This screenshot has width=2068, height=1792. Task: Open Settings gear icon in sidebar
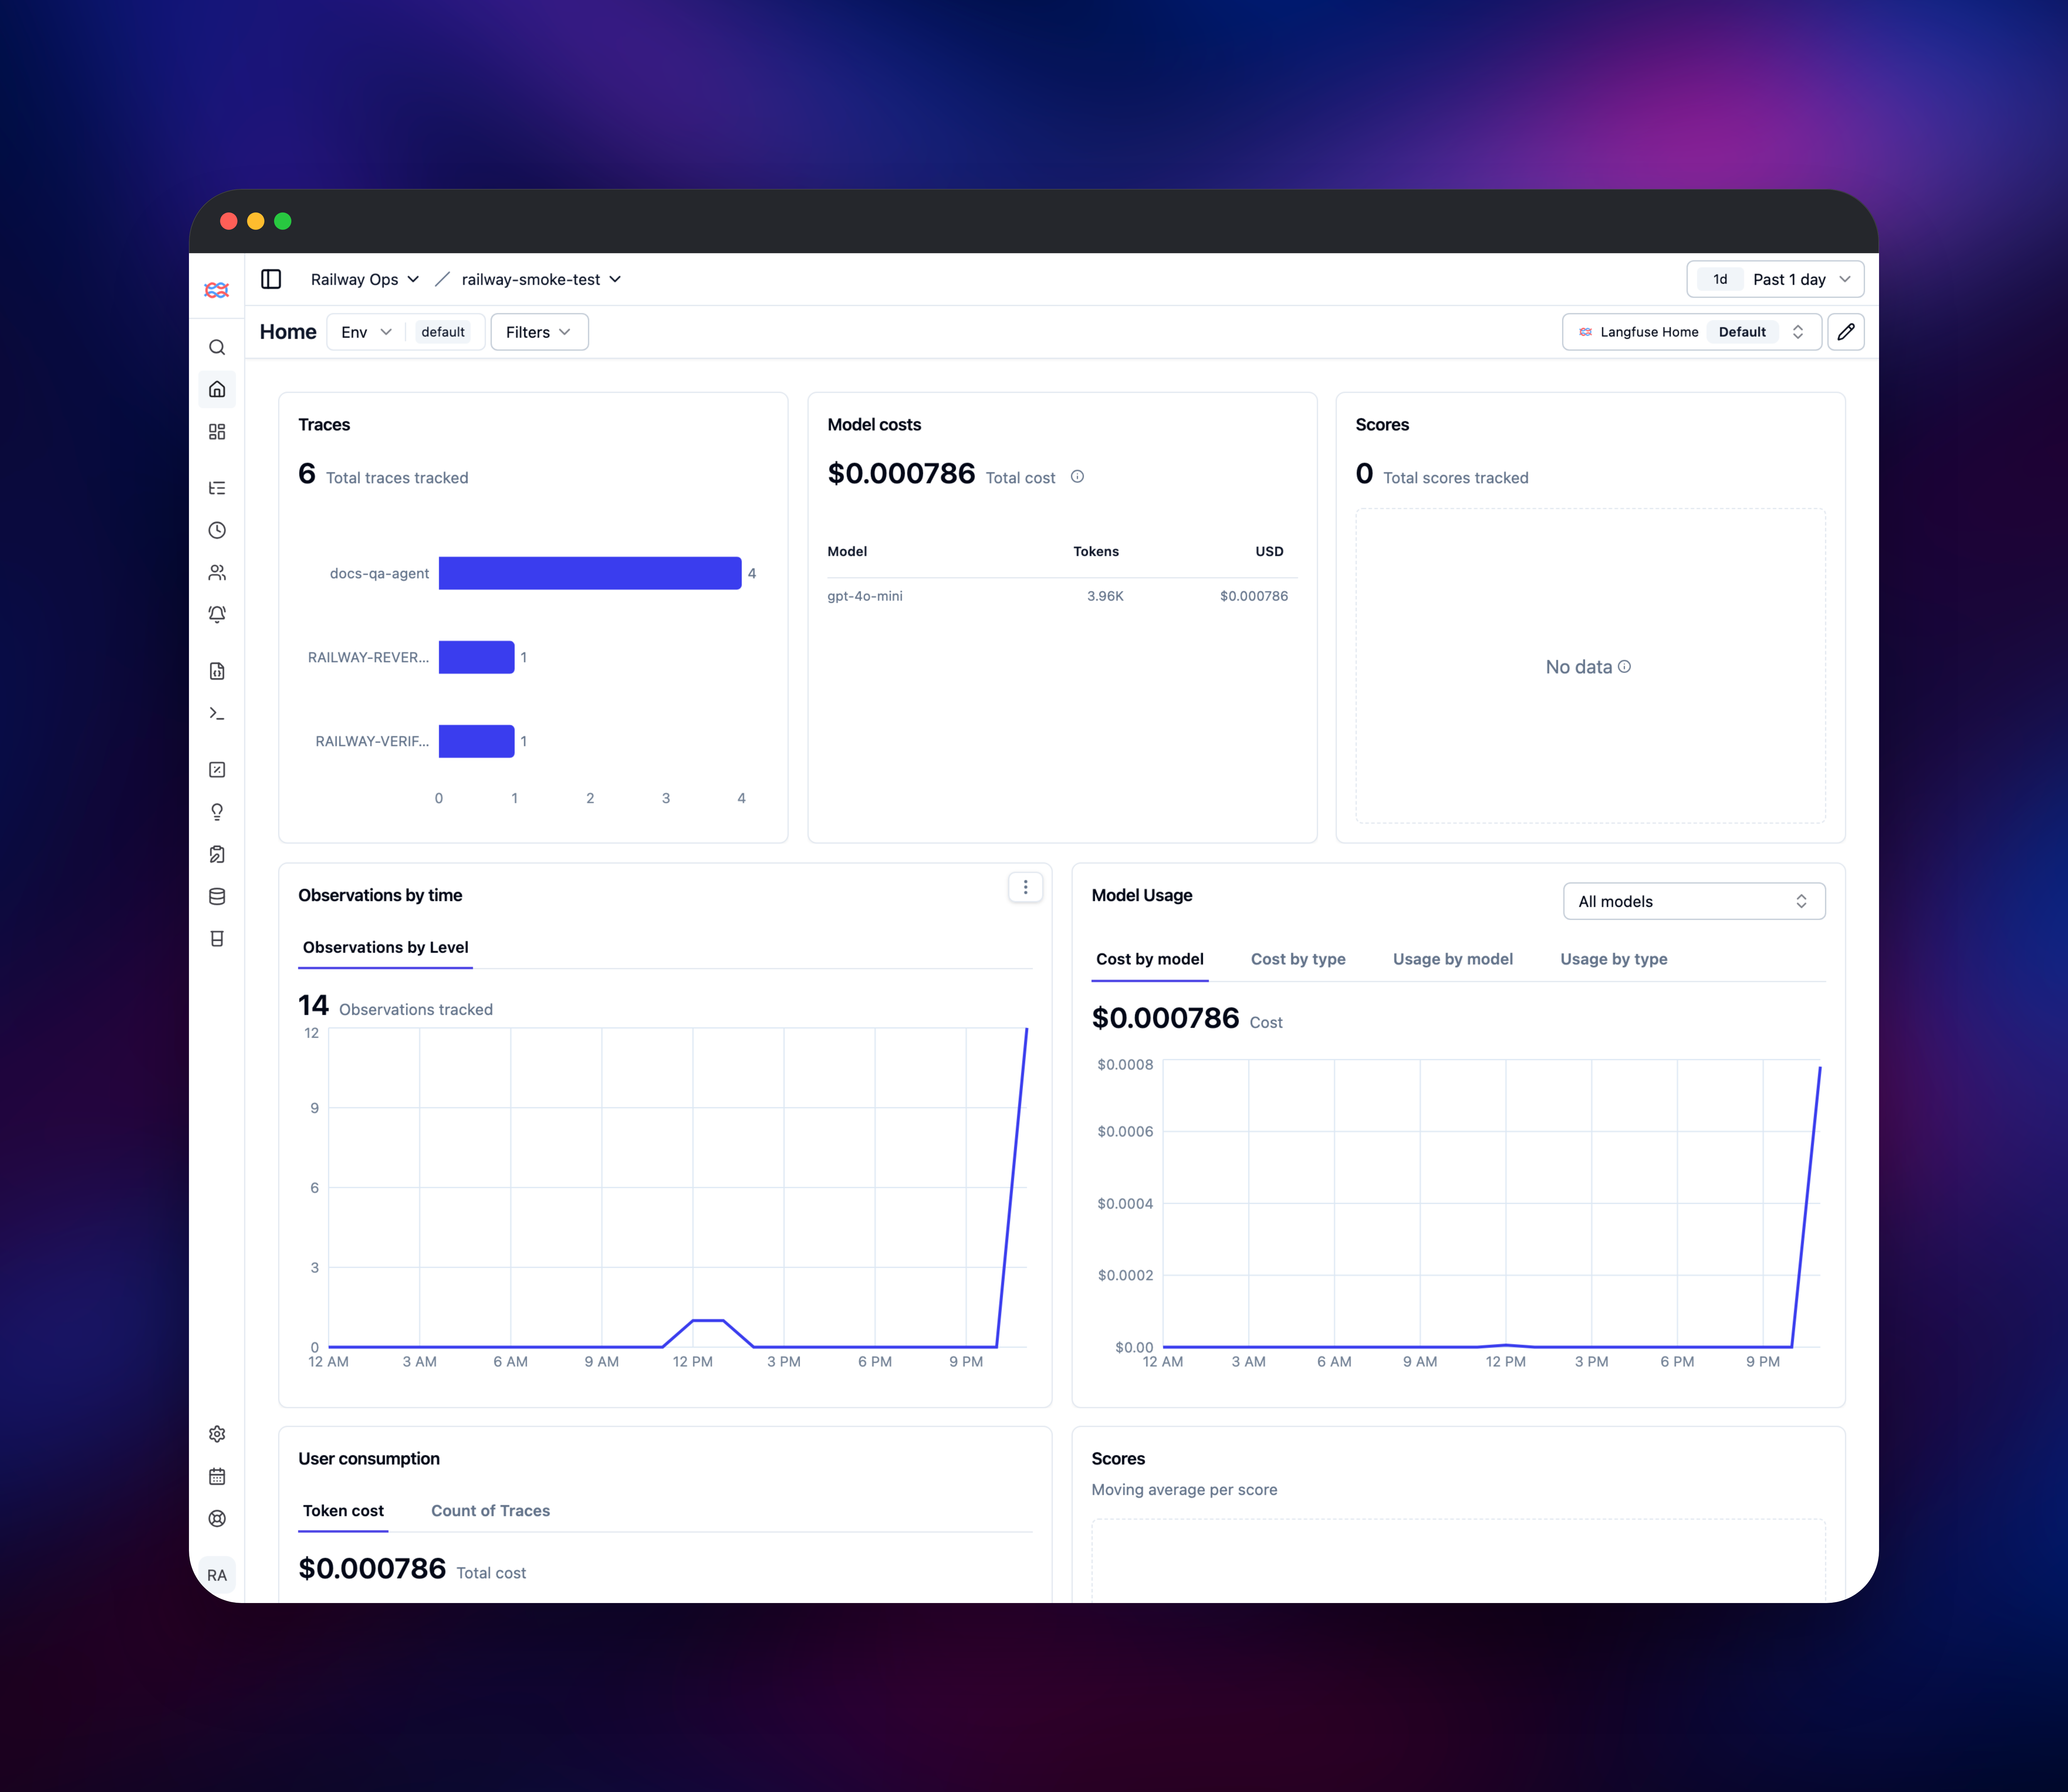tap(217, 1434)
